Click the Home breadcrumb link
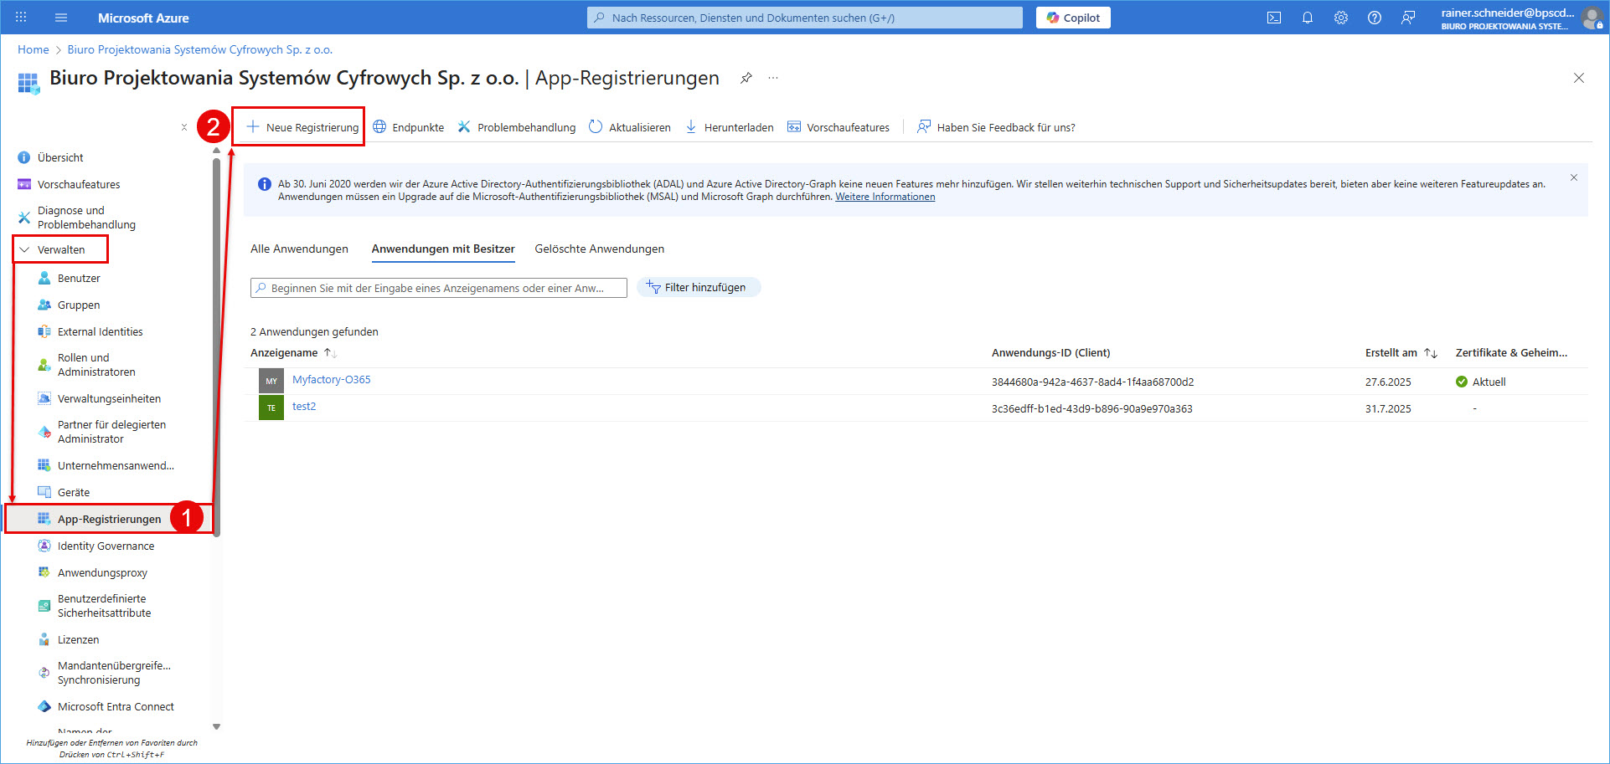The width and height of the screenshot is (1610, 764). (34, 49)
